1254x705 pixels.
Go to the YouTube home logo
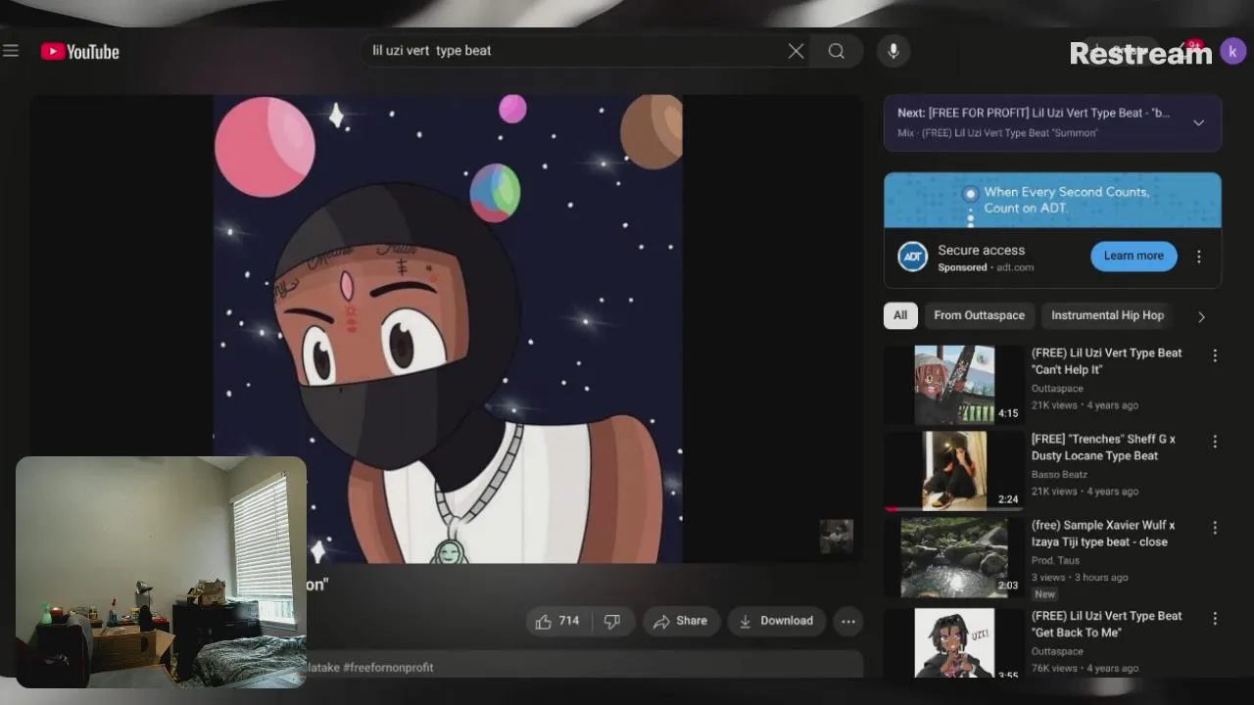80,52
